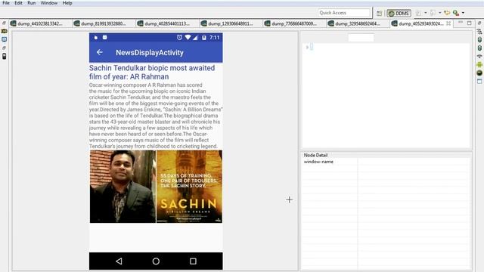Click the second grey restore icon in left sidebar

[x=4, y=48]
